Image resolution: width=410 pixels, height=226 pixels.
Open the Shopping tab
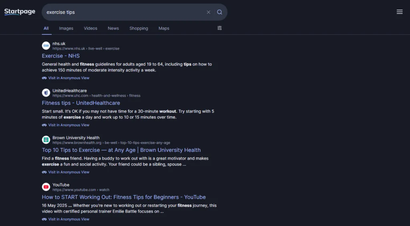point(139,28)
